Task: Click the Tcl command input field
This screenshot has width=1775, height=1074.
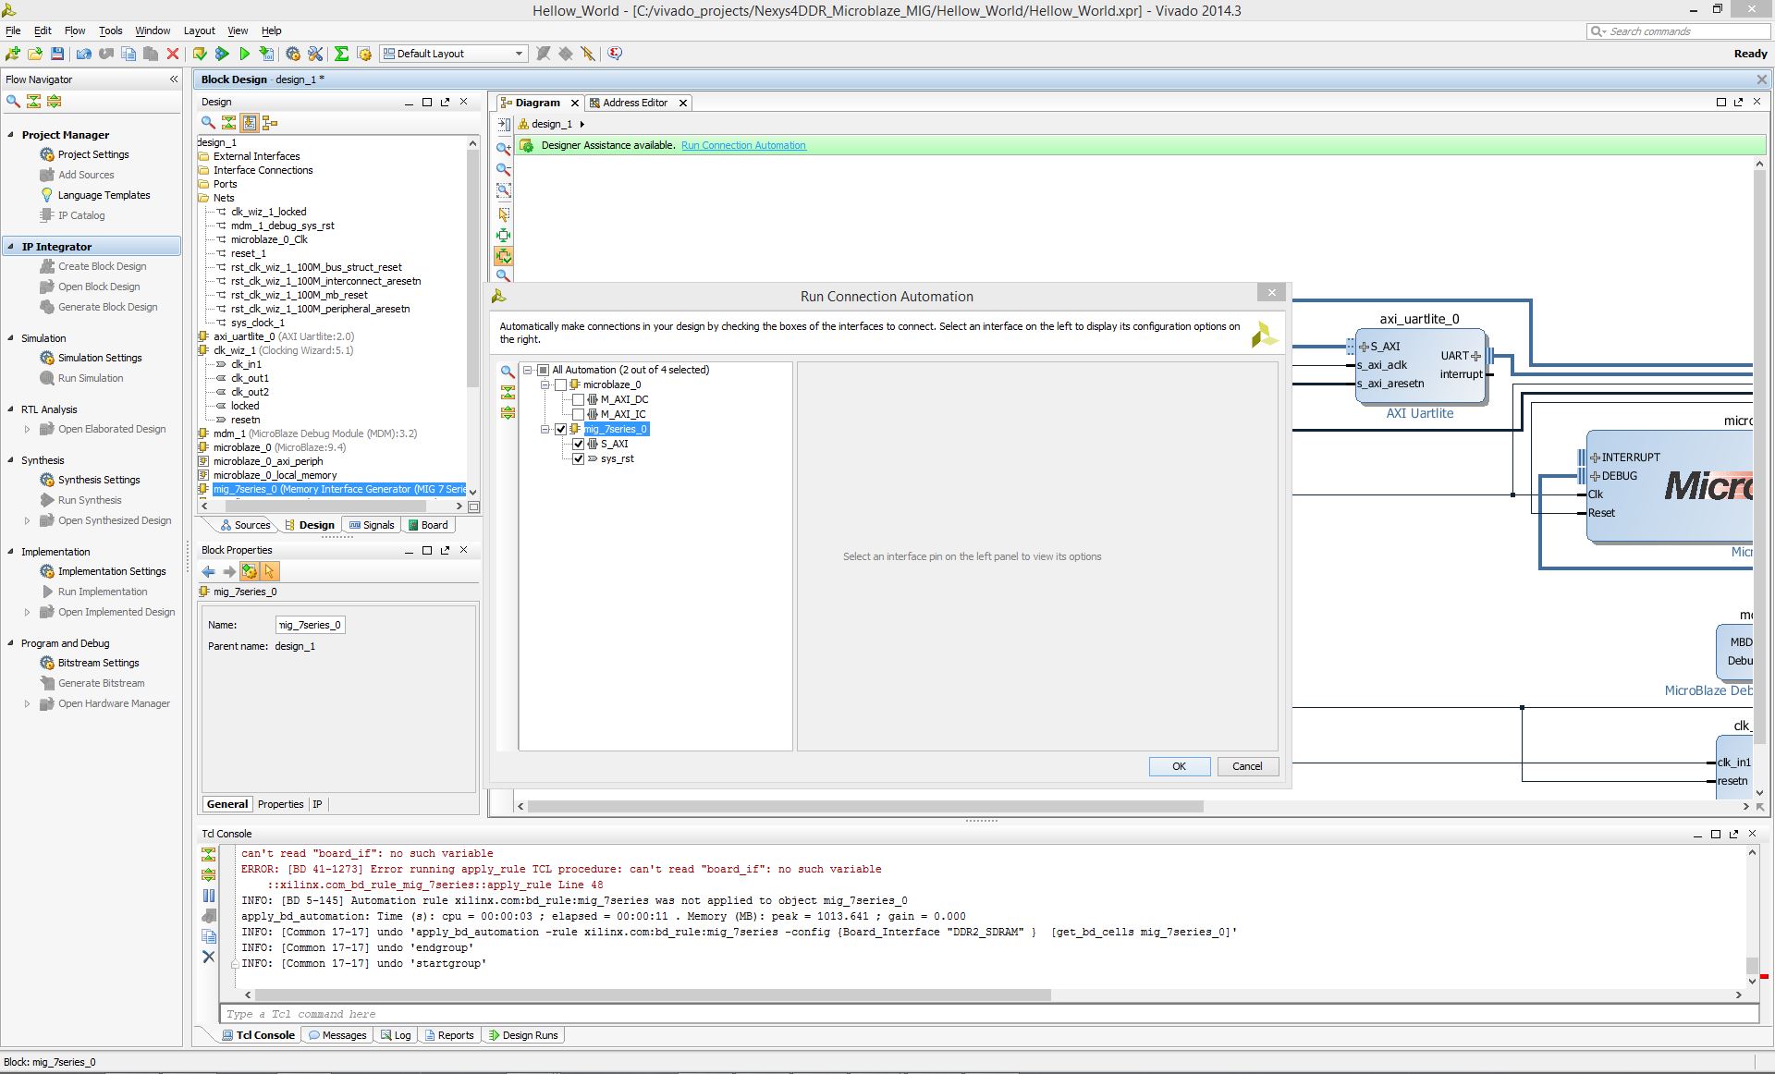Action: click(989, 1014)
